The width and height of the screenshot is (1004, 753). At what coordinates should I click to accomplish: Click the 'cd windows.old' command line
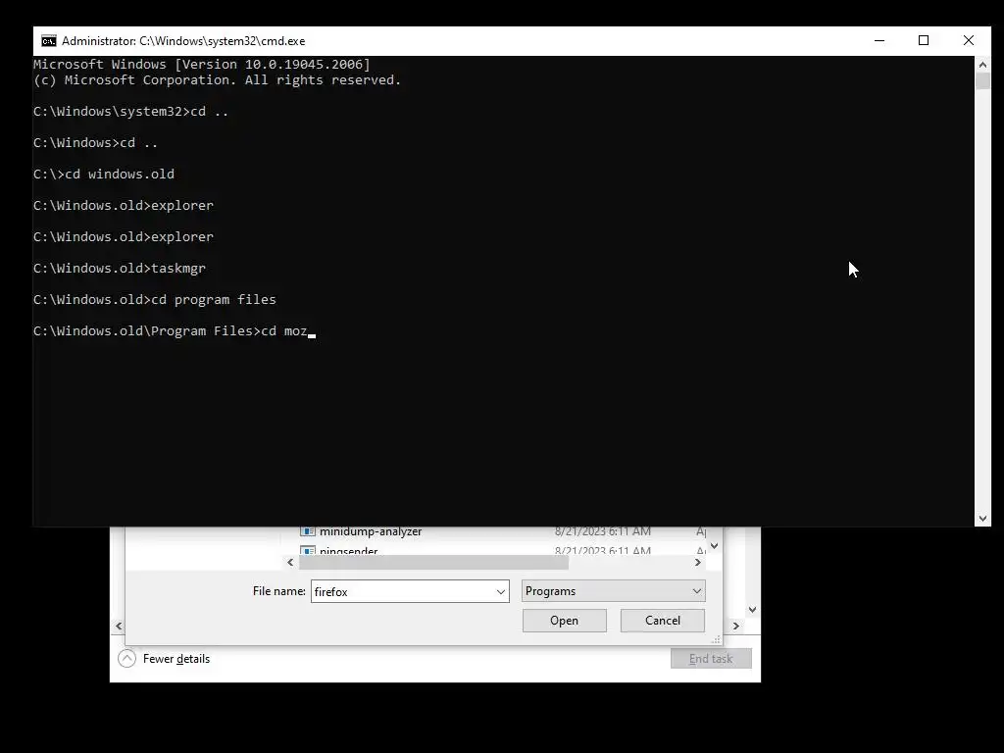pyautogui.click(x=104, y=175)
